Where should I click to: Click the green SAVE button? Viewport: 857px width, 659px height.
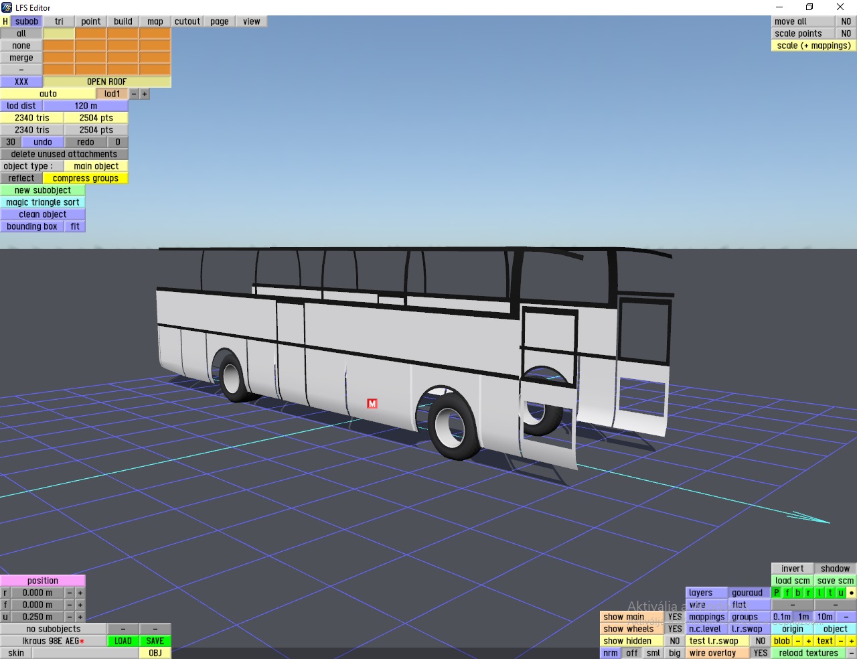point(155,641)
